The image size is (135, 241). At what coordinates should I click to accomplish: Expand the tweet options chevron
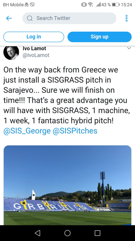[x=129, y=48]
